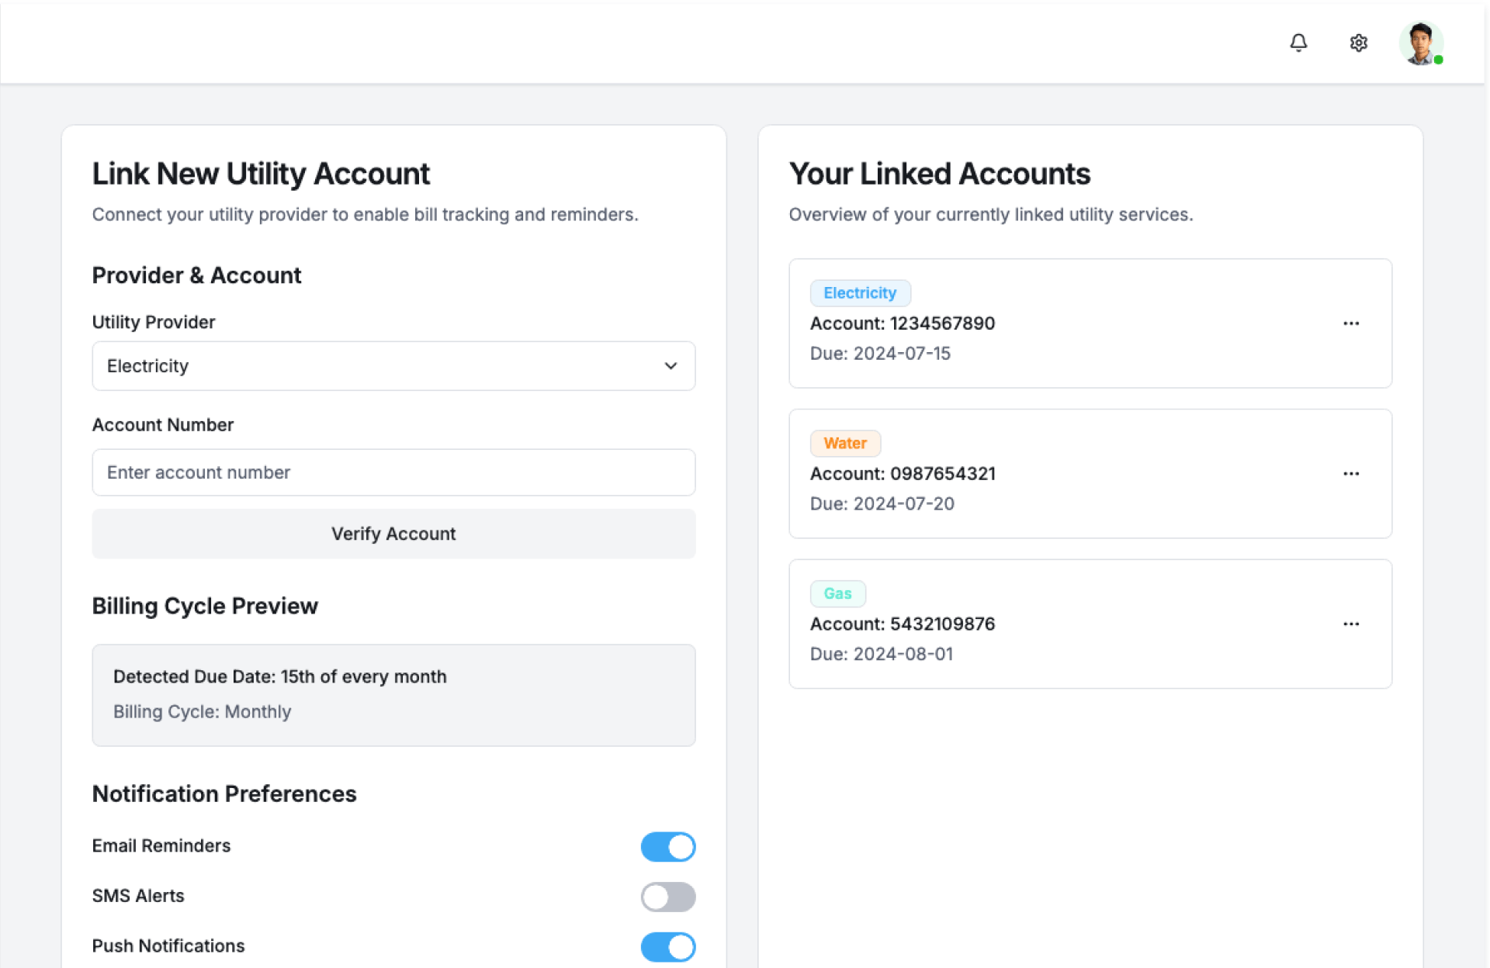Open Gas account more options

pos(1351,624)
